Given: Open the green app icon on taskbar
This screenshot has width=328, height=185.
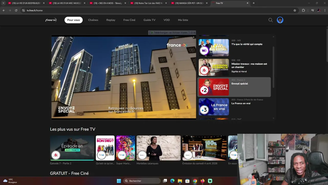Looking at the screenshot, I should tap(210, 181).
